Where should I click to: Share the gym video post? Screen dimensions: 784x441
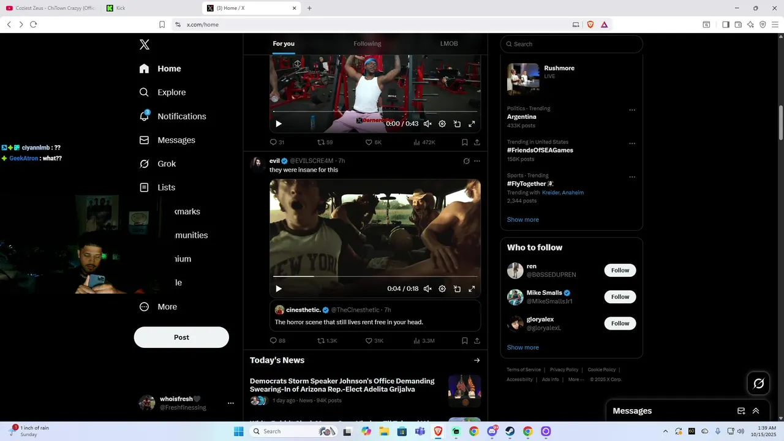point(477,142)
